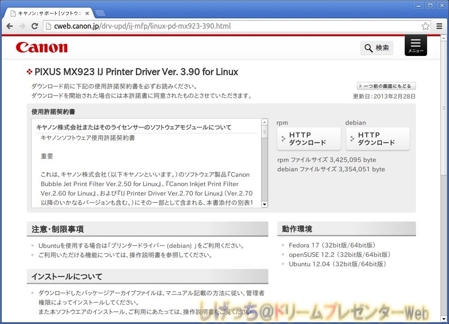Click the キヤノンソフトウェア使用許諾契約書 line

click(x=88, y=138)
